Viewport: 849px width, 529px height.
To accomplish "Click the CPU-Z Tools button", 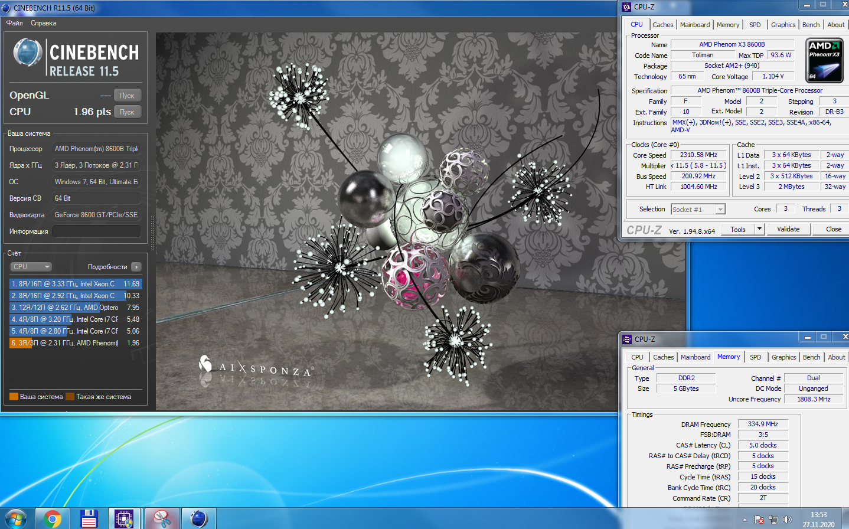I will coord(738,230).
